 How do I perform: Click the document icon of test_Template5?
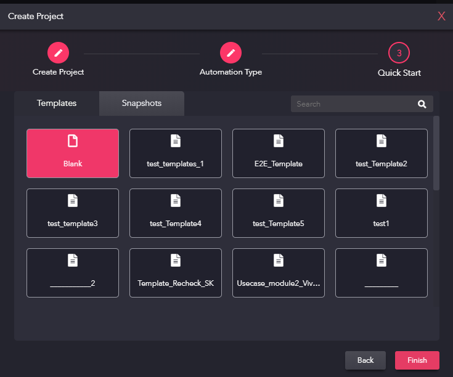(278, 201)
